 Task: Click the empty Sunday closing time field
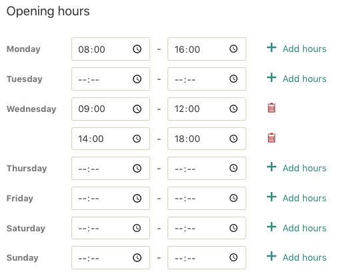[x=207, y=257]
